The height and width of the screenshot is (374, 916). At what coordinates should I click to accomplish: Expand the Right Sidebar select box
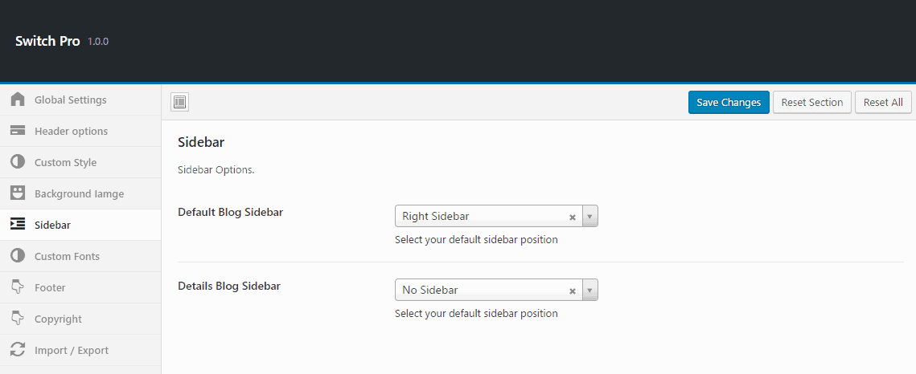click(x=483, y=217)
